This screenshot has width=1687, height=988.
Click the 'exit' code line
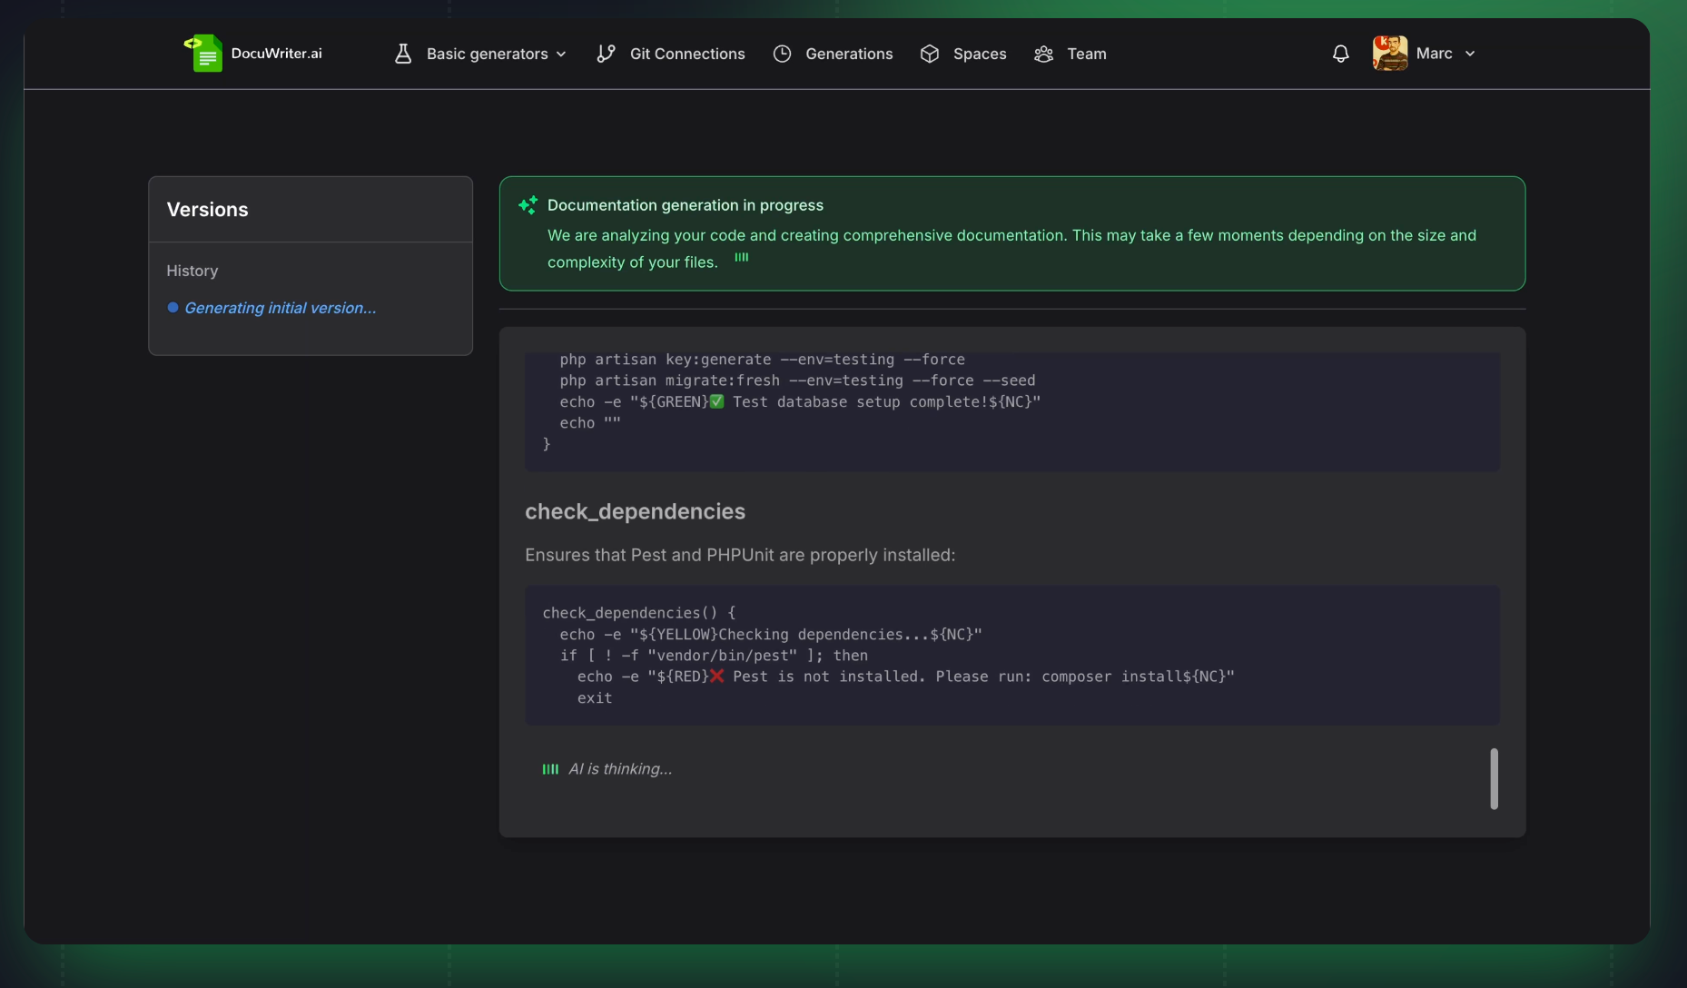pos(595,697)
